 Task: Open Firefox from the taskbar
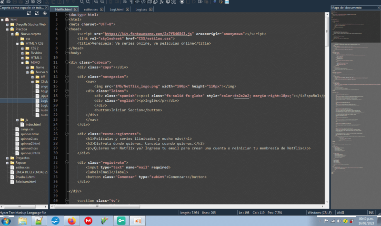point(72,221)
